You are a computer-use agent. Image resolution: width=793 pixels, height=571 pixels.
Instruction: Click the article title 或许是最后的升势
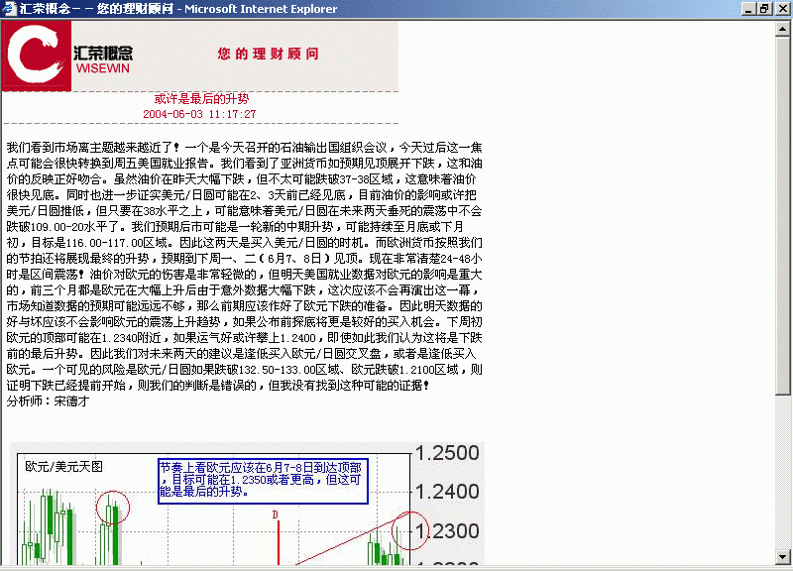(x=201, y=98)
